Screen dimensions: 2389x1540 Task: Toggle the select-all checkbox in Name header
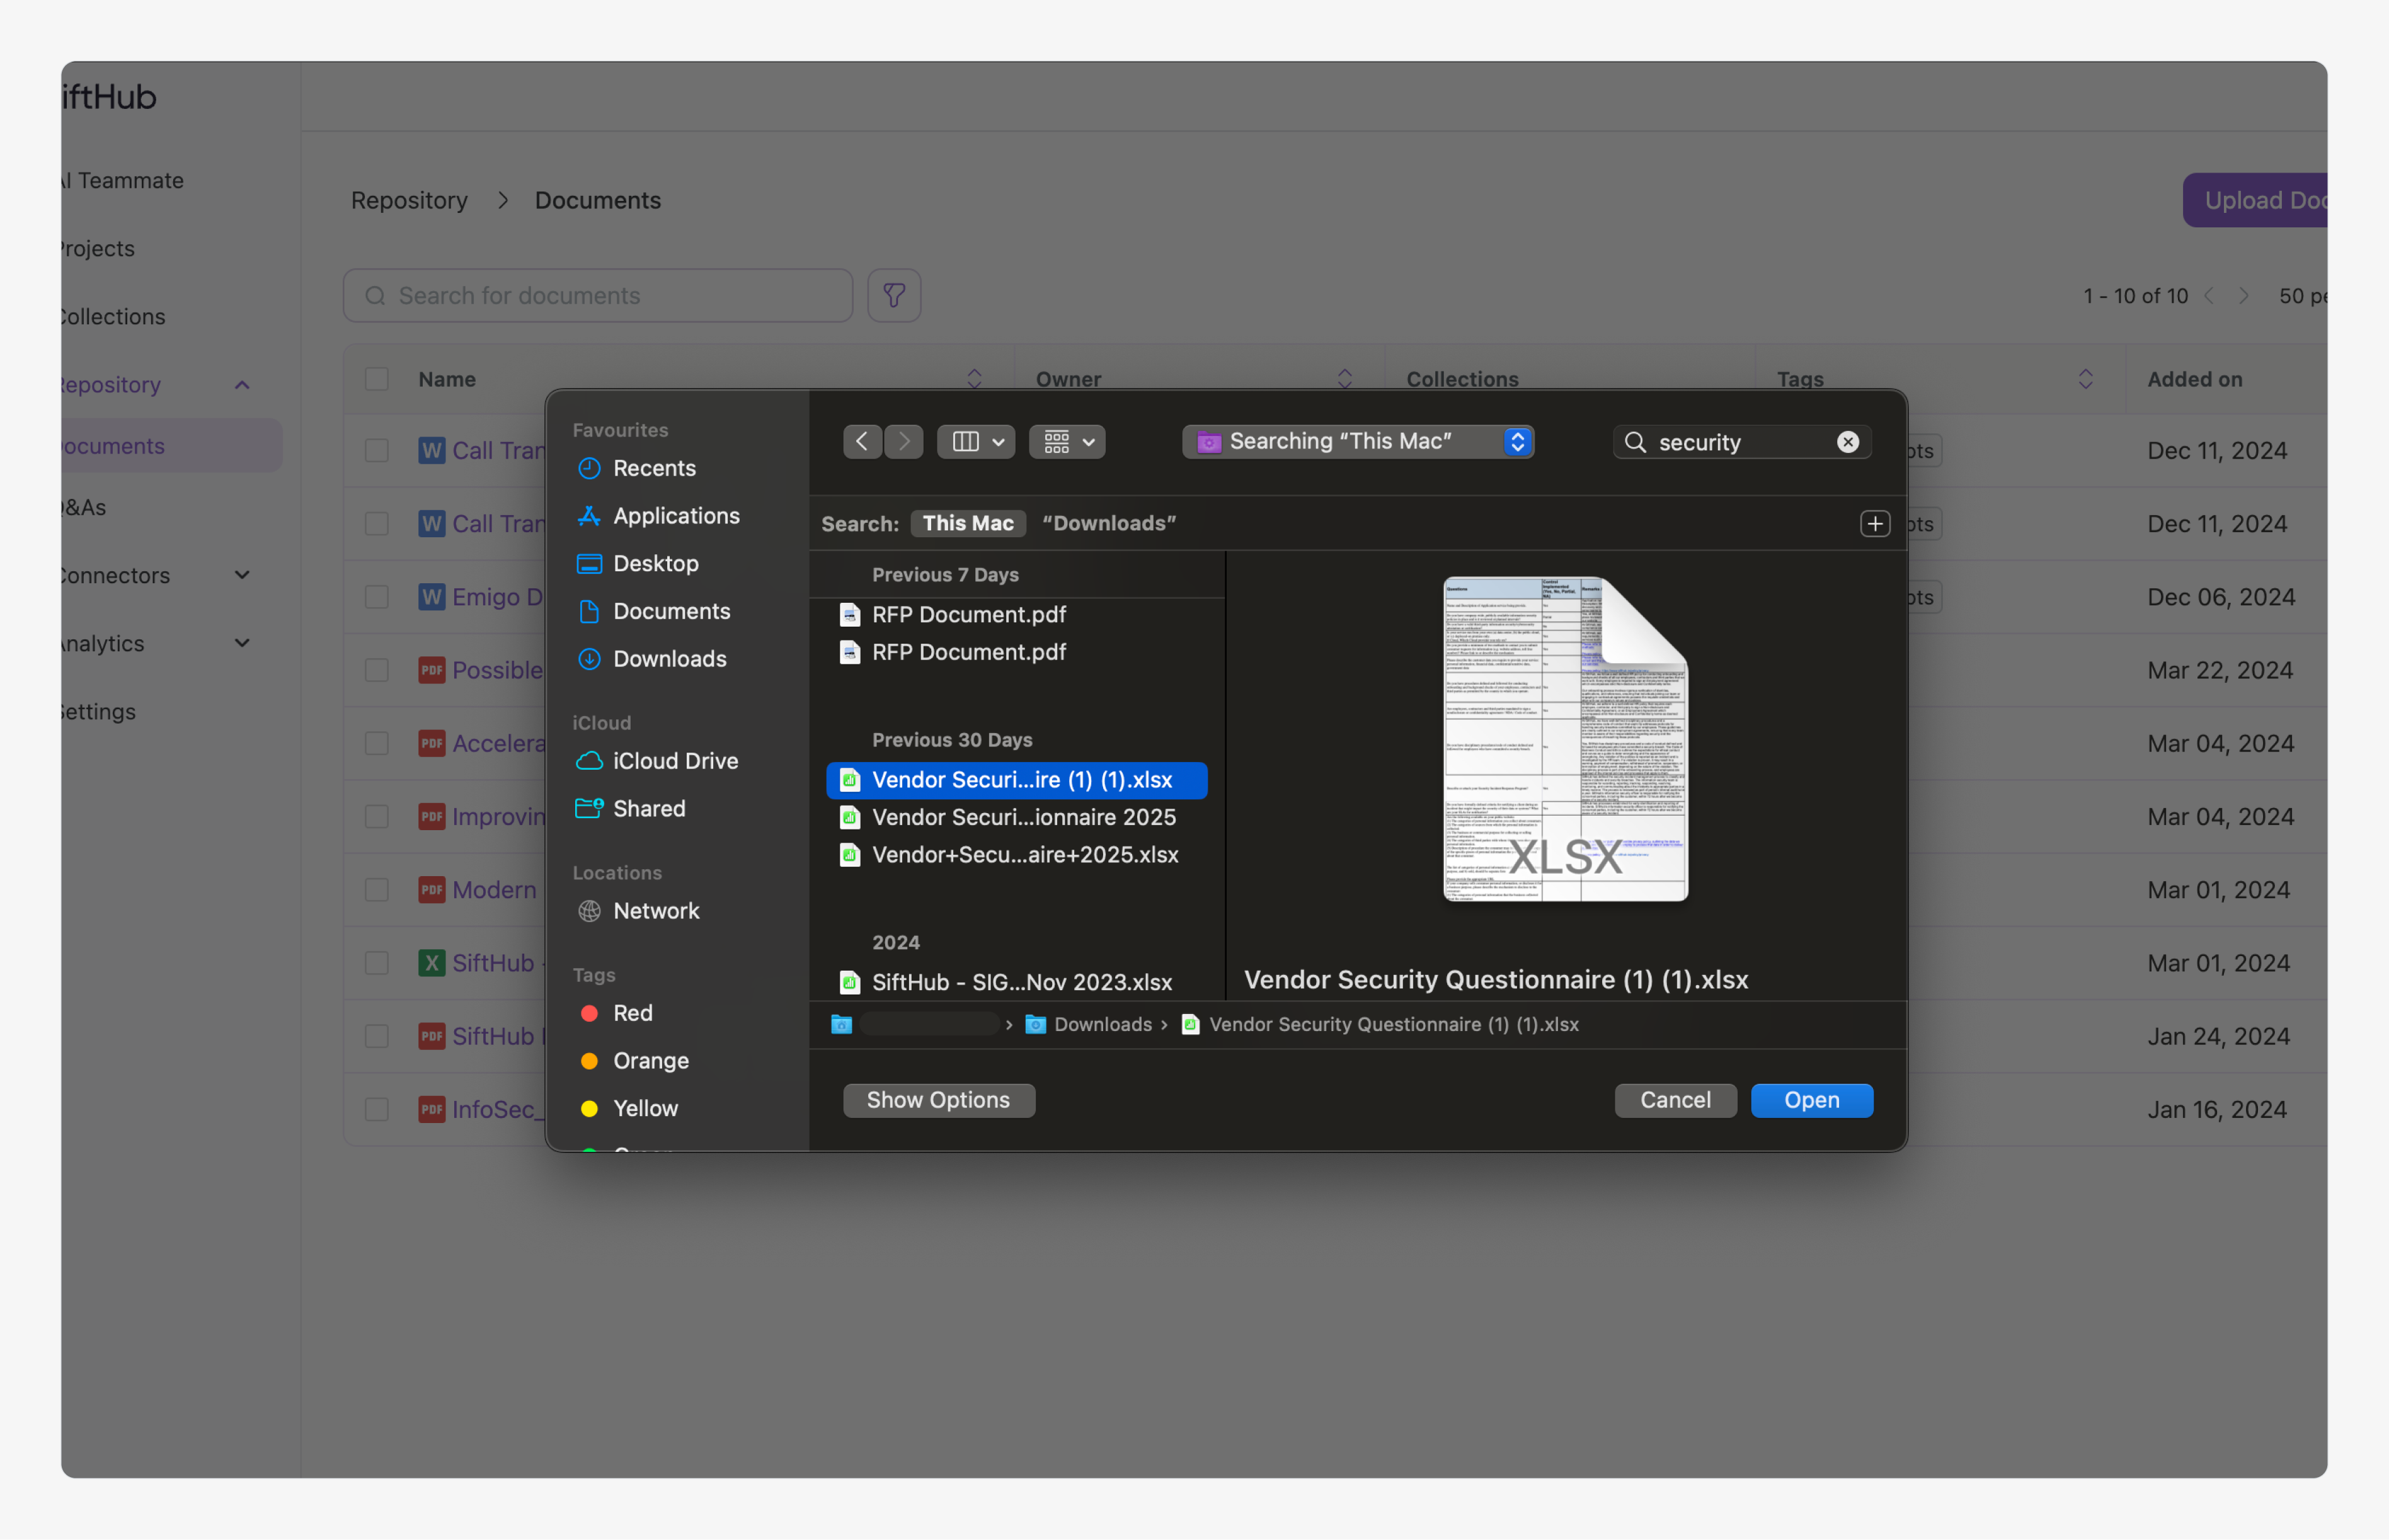coord(377,379)
